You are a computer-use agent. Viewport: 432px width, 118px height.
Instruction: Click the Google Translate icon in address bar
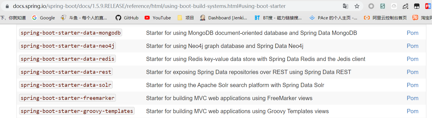(x=345, y=6)
